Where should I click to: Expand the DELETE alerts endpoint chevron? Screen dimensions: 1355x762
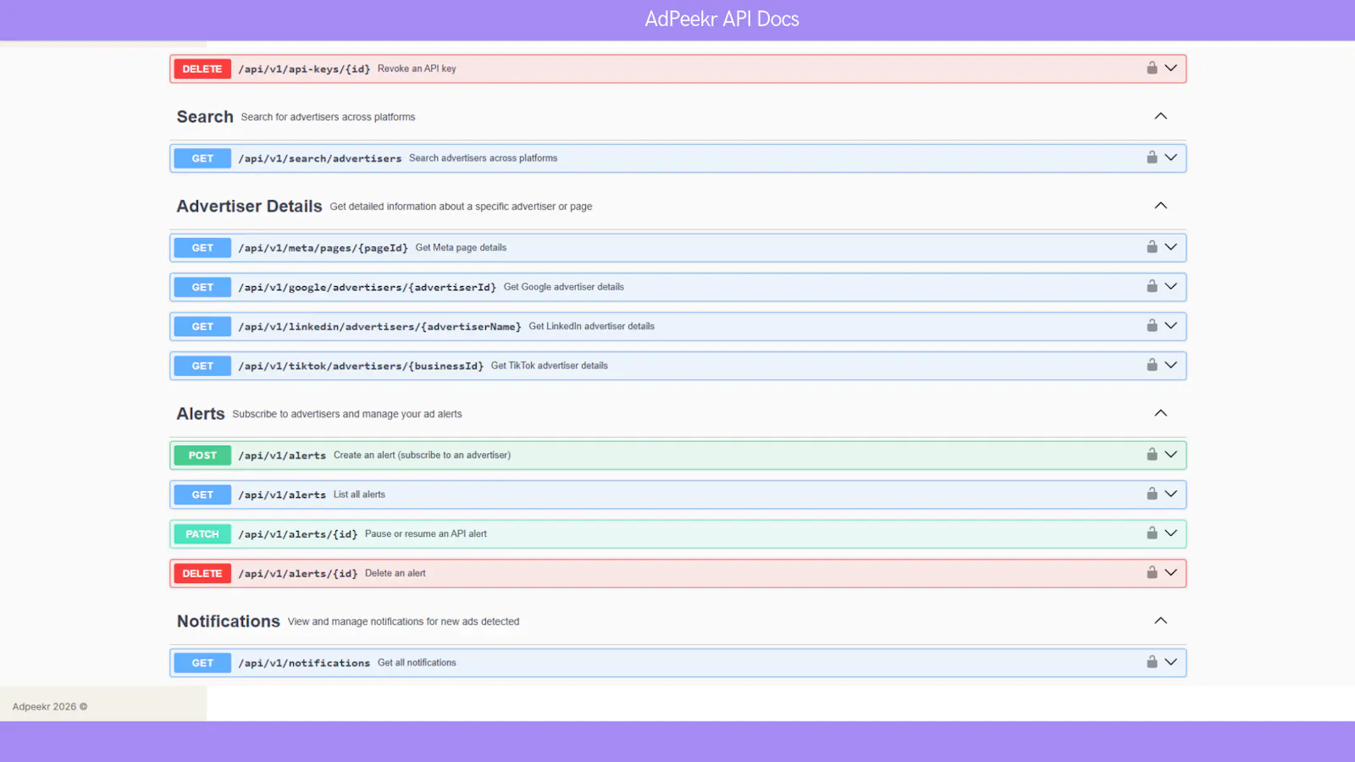pos(1171,572)
